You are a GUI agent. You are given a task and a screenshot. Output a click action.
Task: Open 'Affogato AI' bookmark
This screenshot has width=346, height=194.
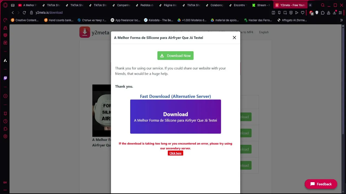(292, 20)
